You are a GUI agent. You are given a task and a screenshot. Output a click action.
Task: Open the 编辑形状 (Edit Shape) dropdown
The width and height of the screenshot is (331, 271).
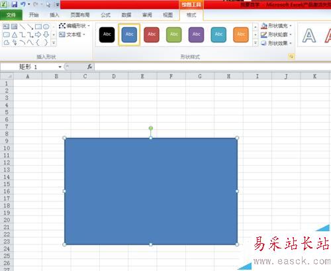coord(74,26)
